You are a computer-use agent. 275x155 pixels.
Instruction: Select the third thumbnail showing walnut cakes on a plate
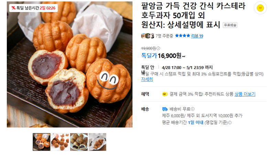tap(79, 142)
